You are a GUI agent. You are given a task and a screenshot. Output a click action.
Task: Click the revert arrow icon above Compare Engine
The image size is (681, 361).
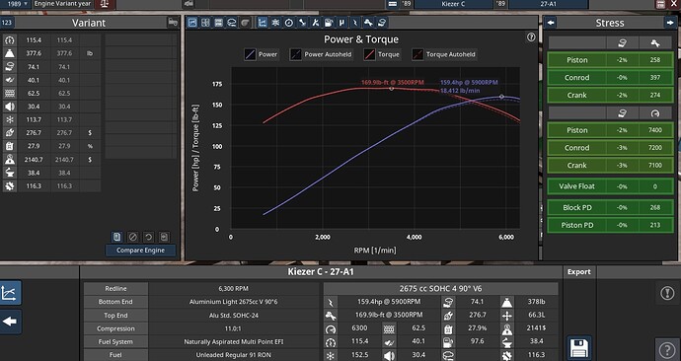148,237
